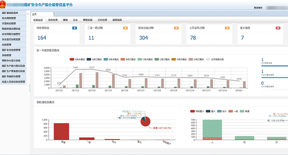The image size is (288, 155).
Task: Click the red icon on 重大隐患 card
Action: pos(278,28)
